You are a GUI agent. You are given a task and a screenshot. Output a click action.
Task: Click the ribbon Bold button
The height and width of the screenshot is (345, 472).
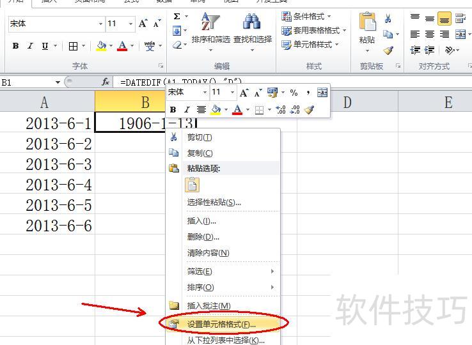[15, 46]
